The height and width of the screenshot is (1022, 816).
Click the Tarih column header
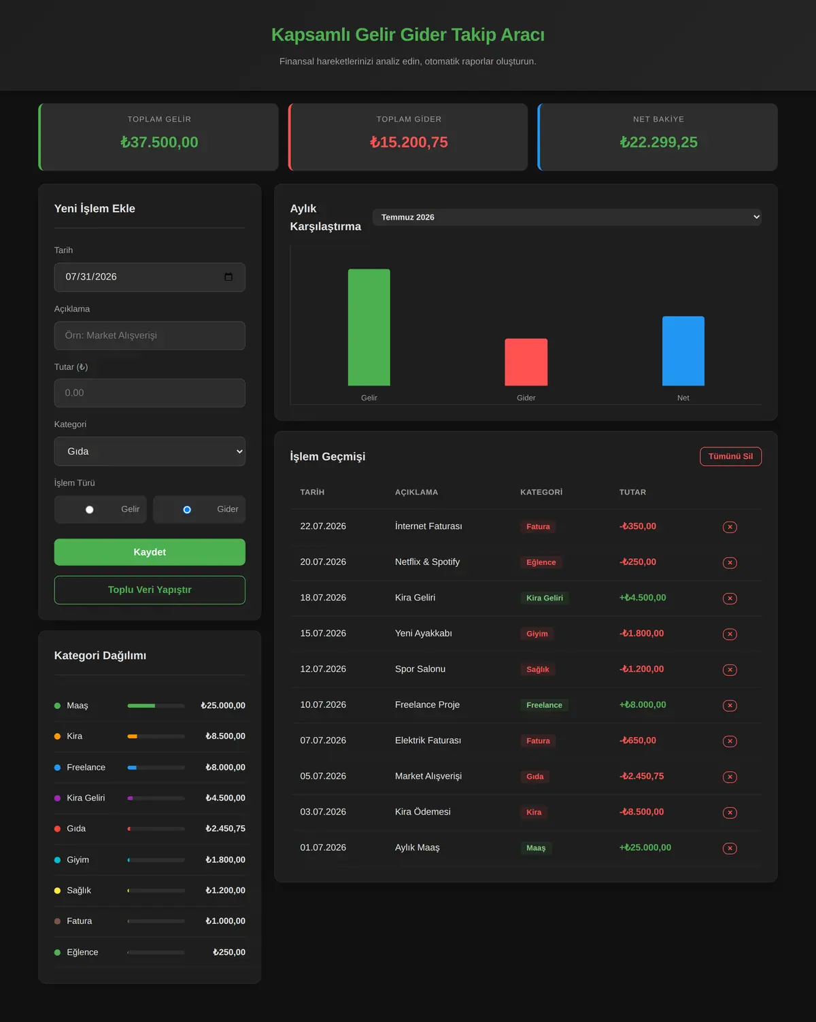[312, 492]
